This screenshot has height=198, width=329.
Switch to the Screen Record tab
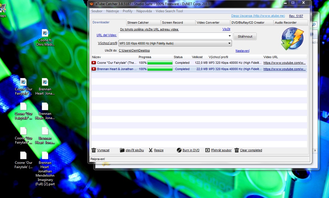(x=178, y=23)
